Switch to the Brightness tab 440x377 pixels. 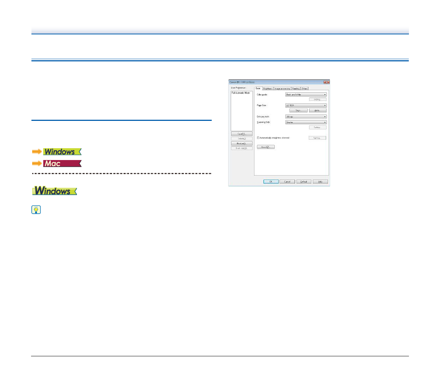(268, 89)
